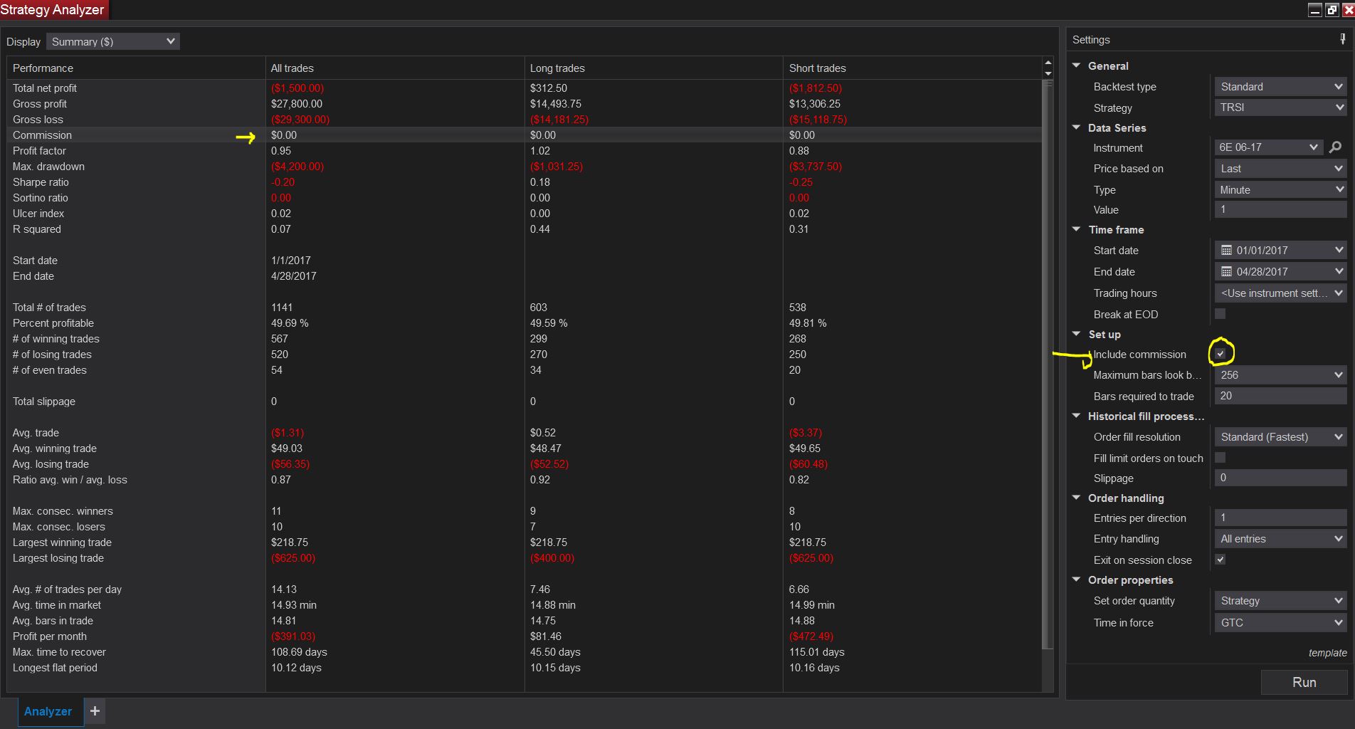This screenshot has height=729, width=1355.
Task: Collapse the Order handling section triangle
Action: point(1077,498)
